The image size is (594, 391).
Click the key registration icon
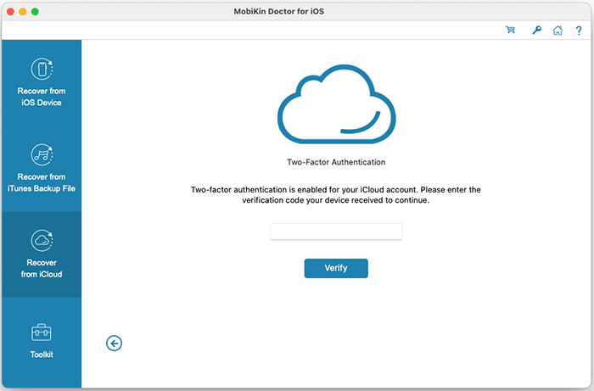pyautogui.click(x=537, y=30)
